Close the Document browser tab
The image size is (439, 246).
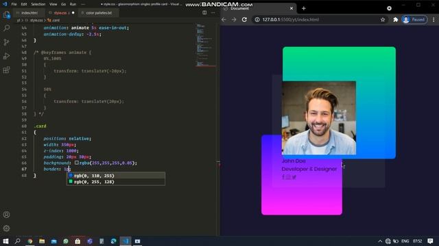[291, 8]
